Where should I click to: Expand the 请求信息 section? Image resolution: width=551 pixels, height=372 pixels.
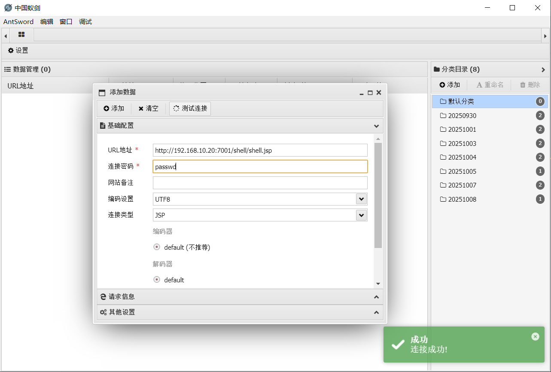click(240, 296)
